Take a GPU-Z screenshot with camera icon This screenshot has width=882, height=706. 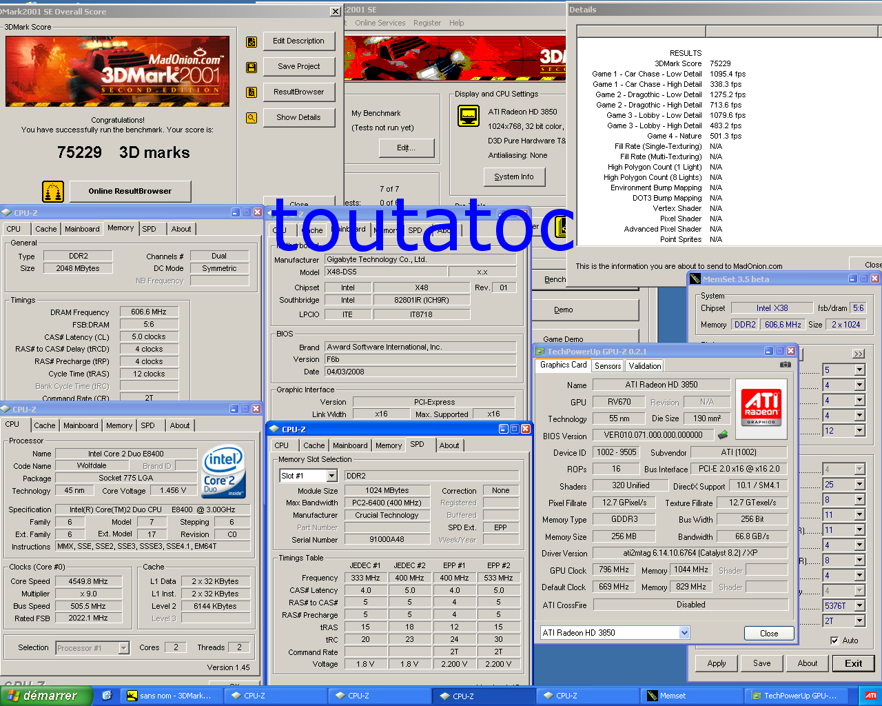coord(785,364)
